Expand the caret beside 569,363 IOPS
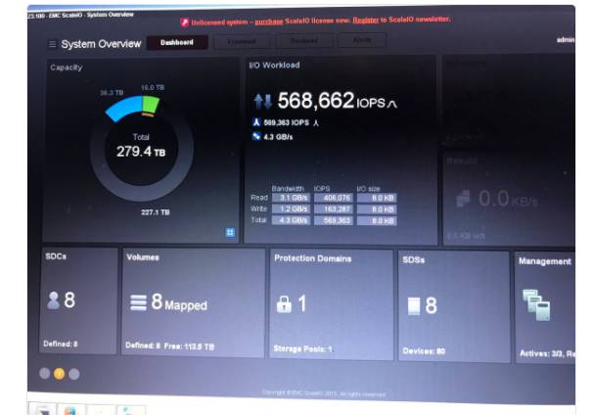Image resolution: width=593 pixels, height=415 pixels. point(316,123)
